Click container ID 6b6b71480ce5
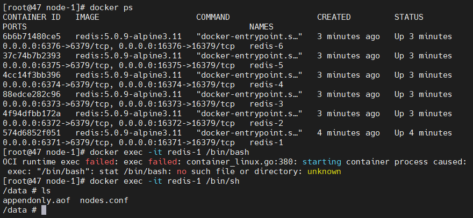This screenshot has height=218, width=473. tap(32, 36)
